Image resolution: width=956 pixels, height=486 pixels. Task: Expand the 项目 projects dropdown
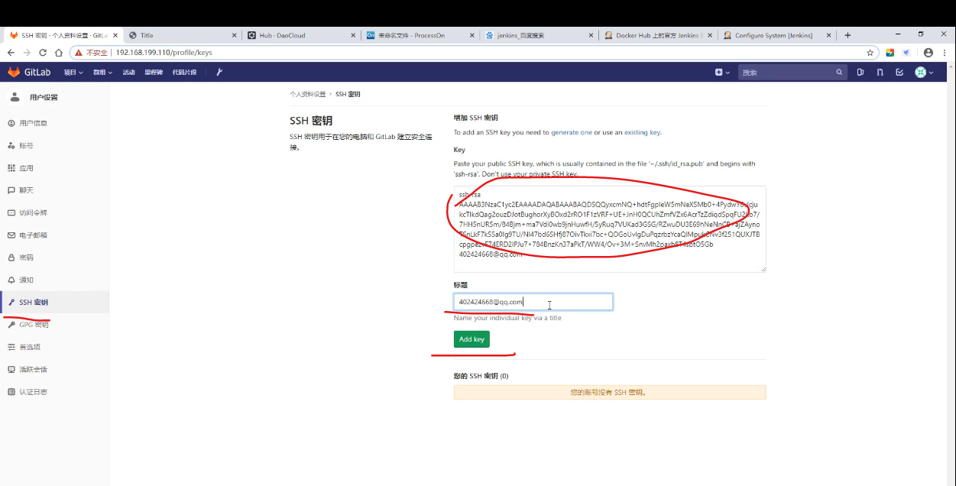click(73, 73)
